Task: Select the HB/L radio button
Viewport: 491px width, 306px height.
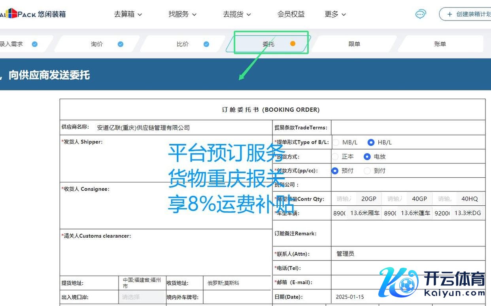Action: (x=371, y=143)
